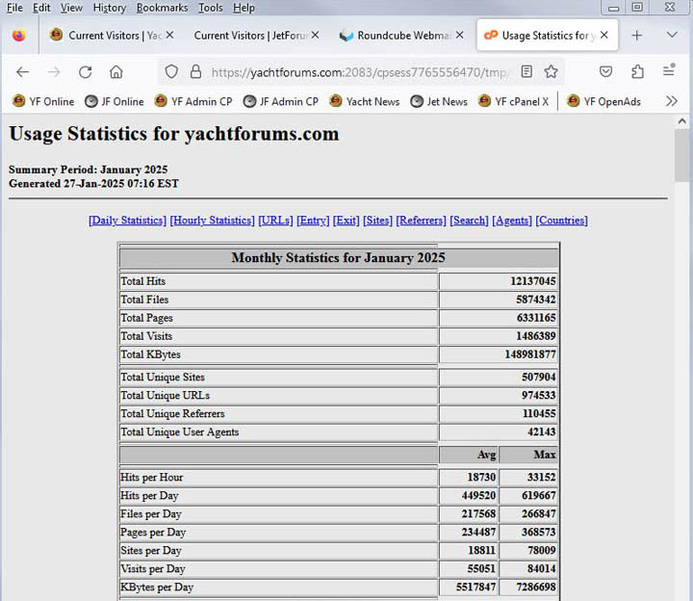693x601 pixels.
Task: Open the Edit menu
Action: [41, 8]
